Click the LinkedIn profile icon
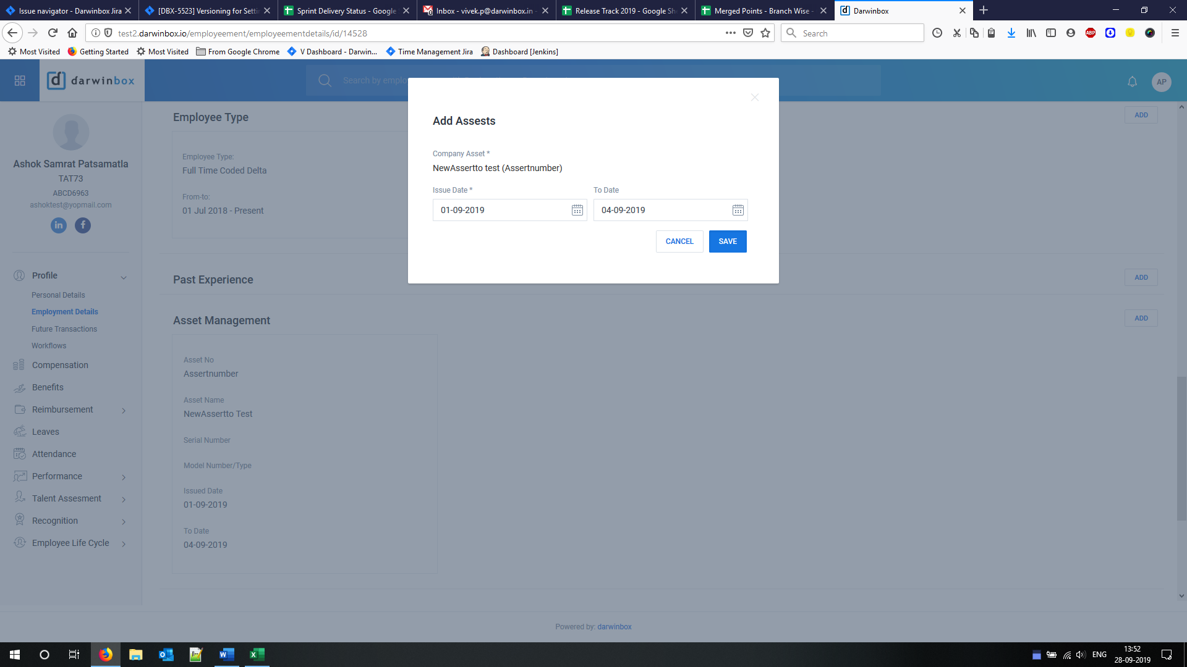 59,225
